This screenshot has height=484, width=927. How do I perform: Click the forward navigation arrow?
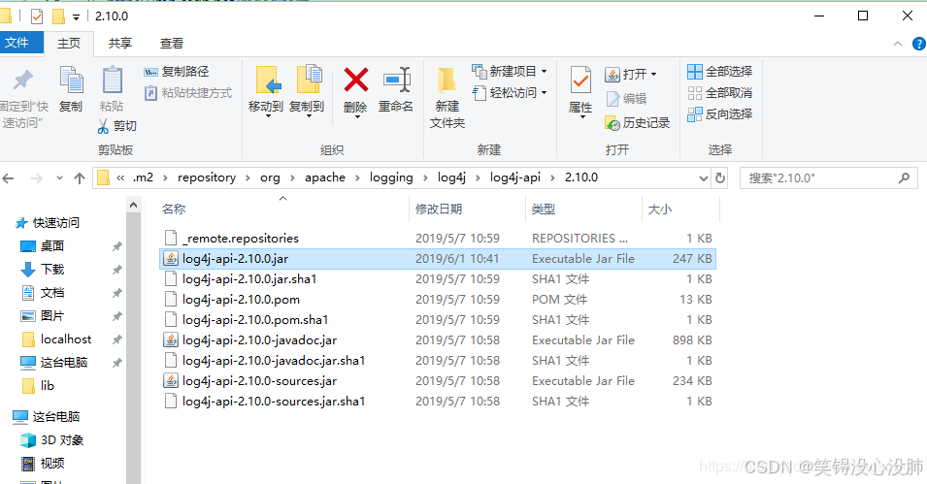click(x=37, y=177)
